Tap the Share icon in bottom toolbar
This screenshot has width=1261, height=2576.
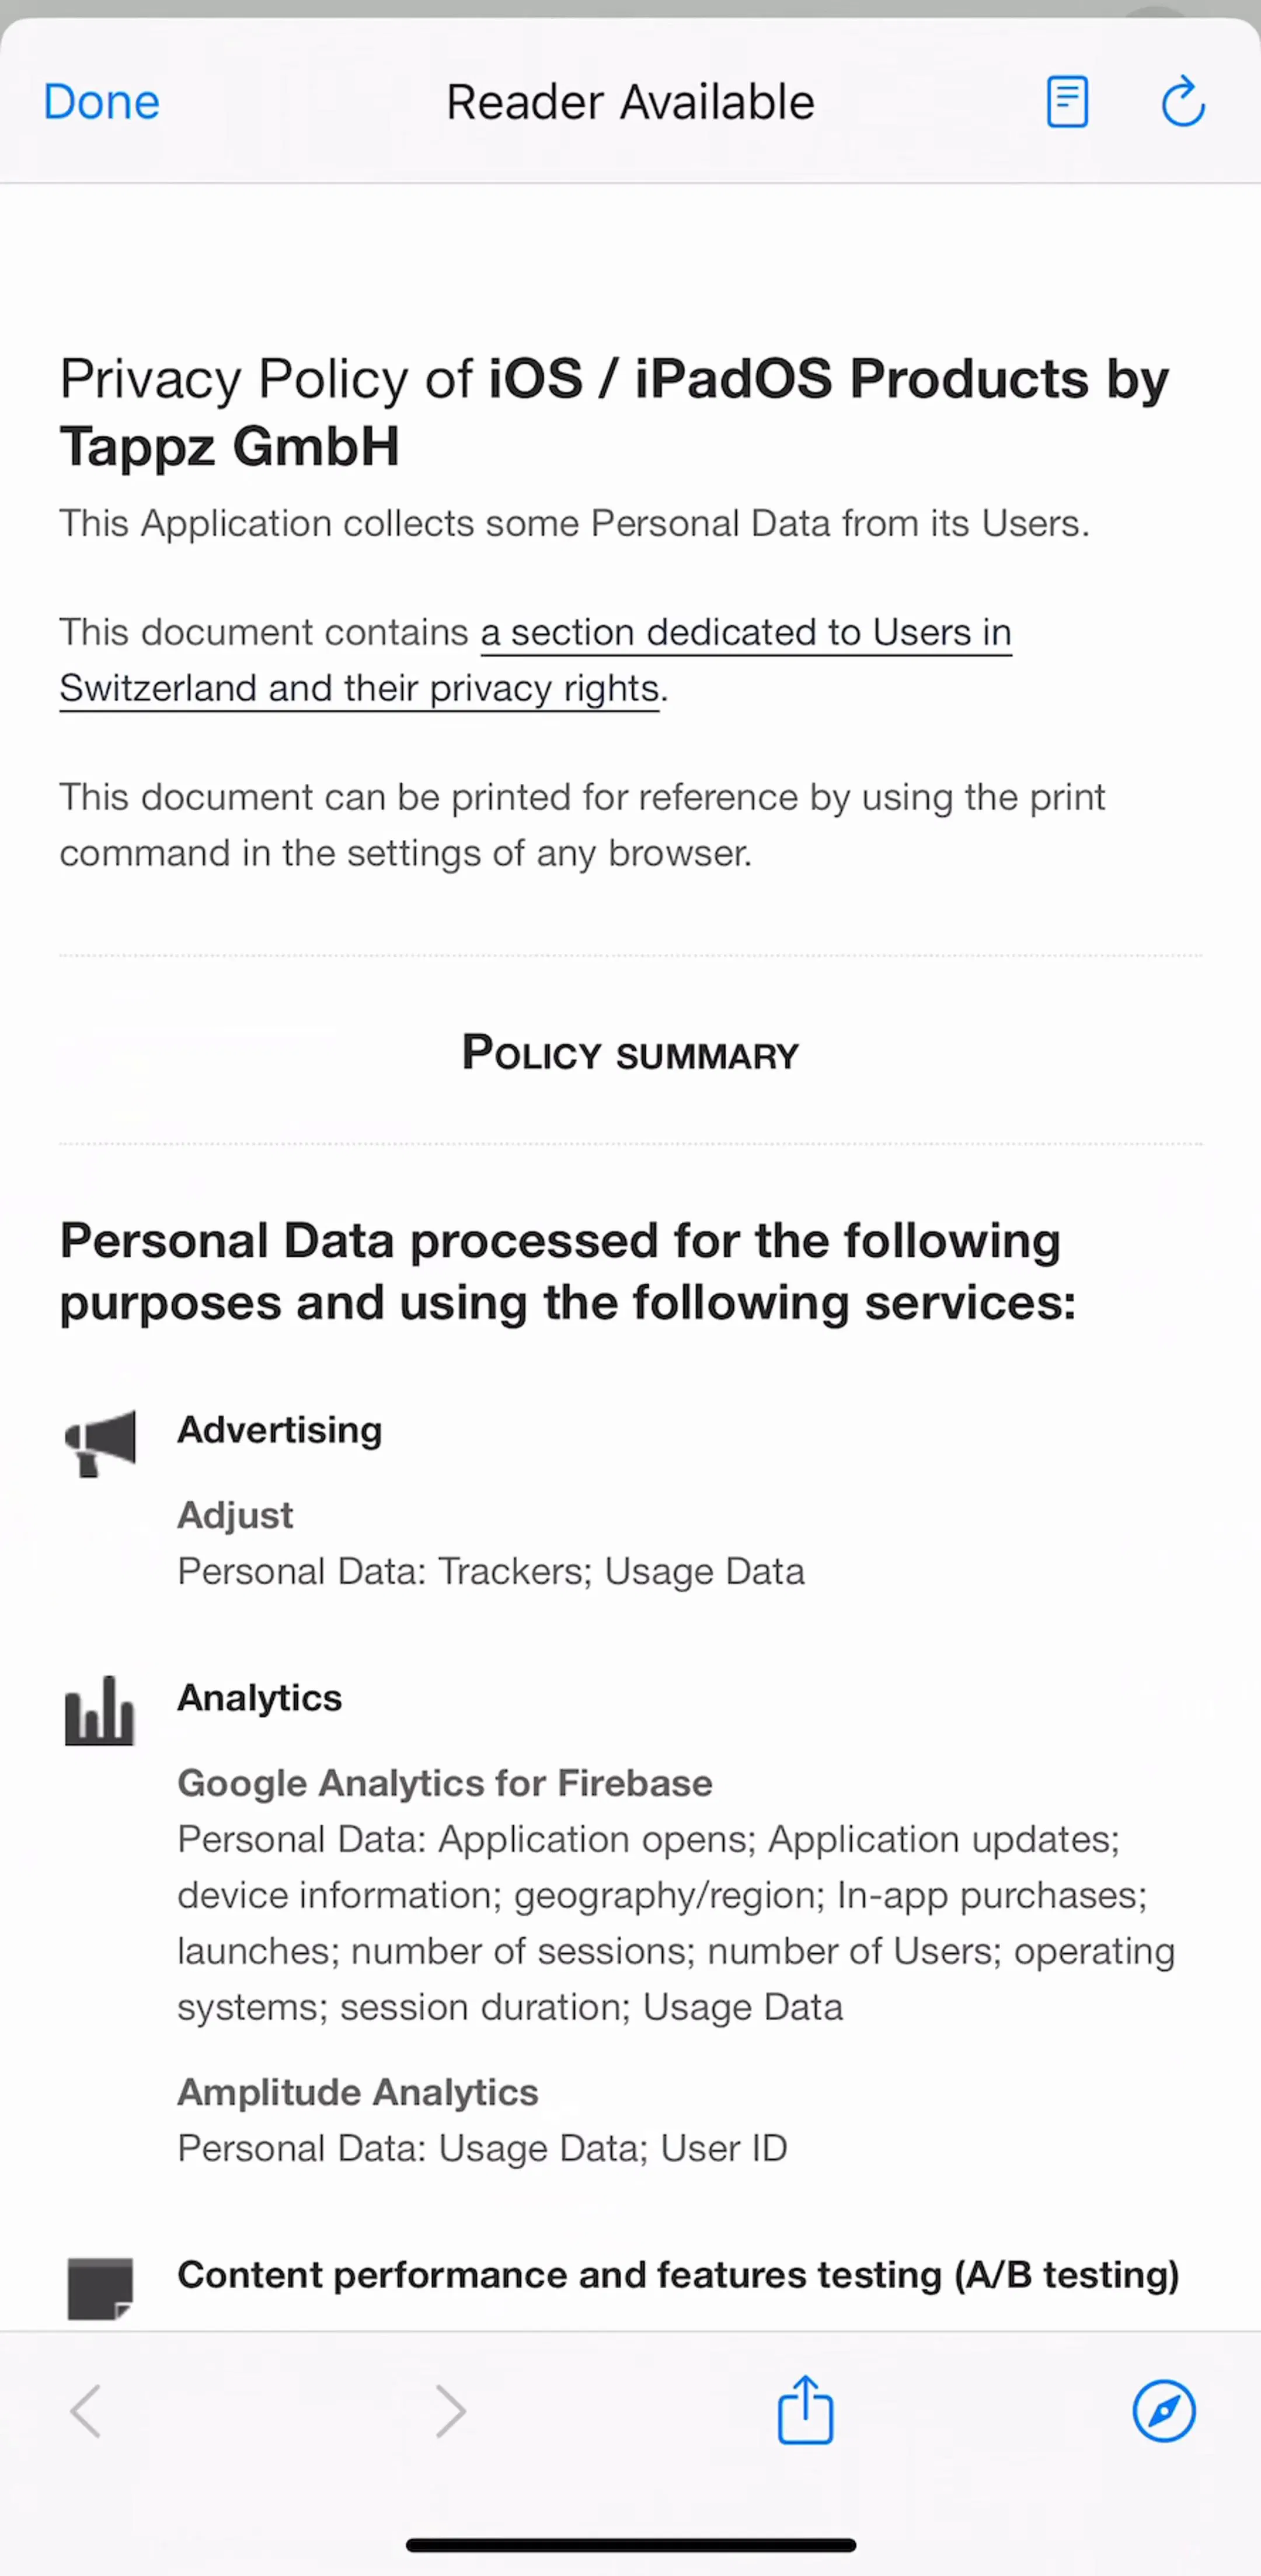(x=805, y=2410)
